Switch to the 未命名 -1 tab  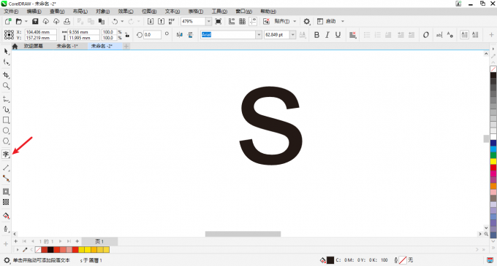(67, 46)
